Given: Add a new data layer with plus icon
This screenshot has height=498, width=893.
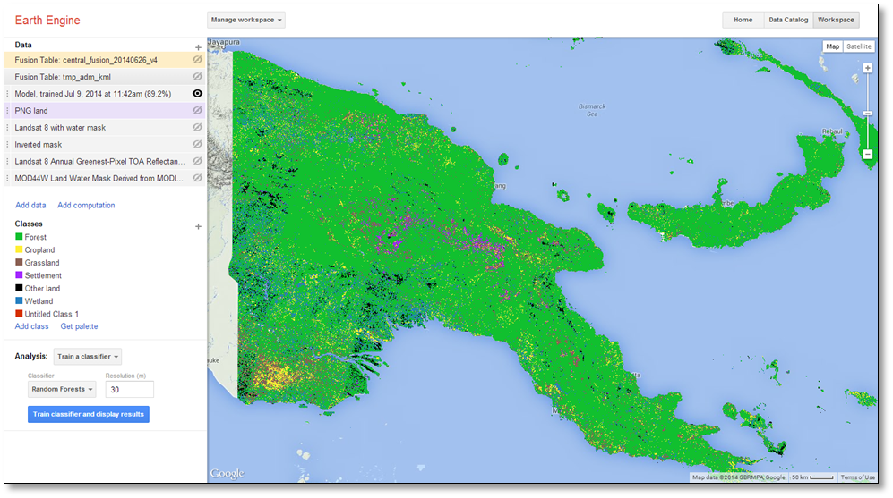Looking at the screenshot, I should click(198, 47).
